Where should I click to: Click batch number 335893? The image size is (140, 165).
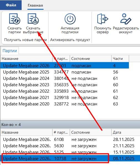(61, 91)
